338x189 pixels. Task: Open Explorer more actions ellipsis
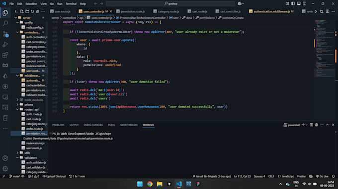coord(43,11)
